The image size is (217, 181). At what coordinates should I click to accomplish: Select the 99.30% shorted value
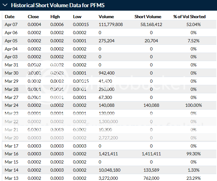tap(194, 154)
